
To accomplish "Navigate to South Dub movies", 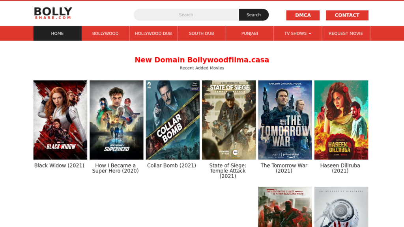I will pyautogui.click(x=201, y=33).
